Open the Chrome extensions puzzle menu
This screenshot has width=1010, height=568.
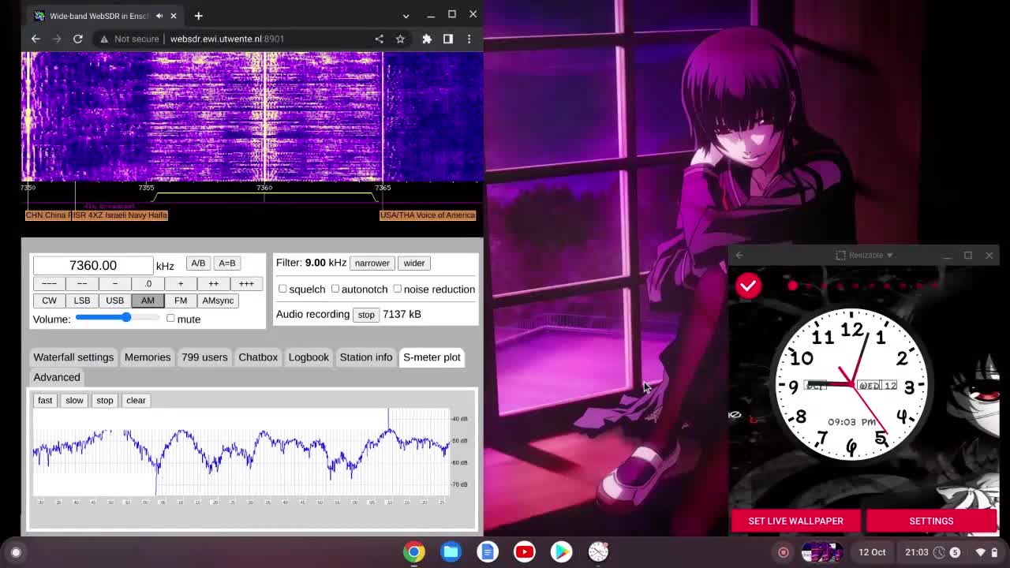[x=427, y=39]
